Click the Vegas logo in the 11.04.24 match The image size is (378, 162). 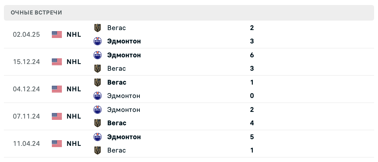click(98, 150)
